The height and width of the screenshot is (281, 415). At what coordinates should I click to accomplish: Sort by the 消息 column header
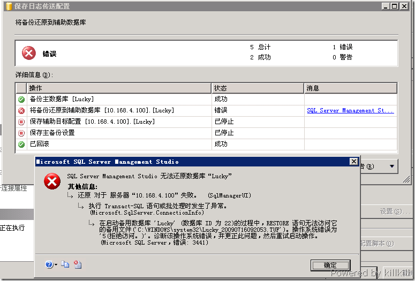pyautogui.click(x=351, y=88)
